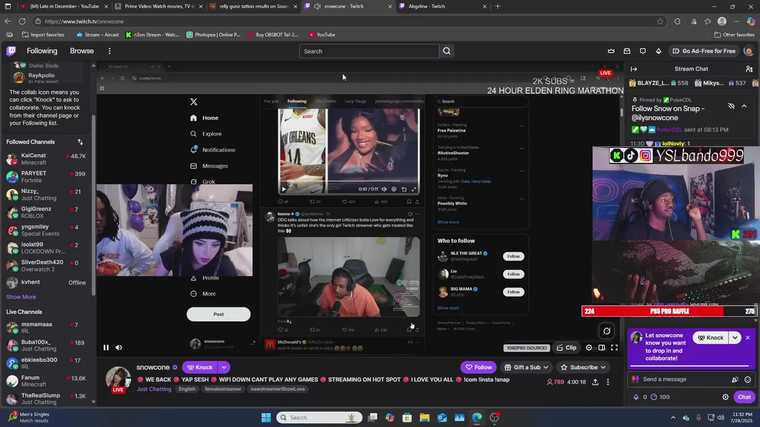Open the three-dot more menu beside Browse
This screenshot has width=760, height=427.
(x=109, y=51)
